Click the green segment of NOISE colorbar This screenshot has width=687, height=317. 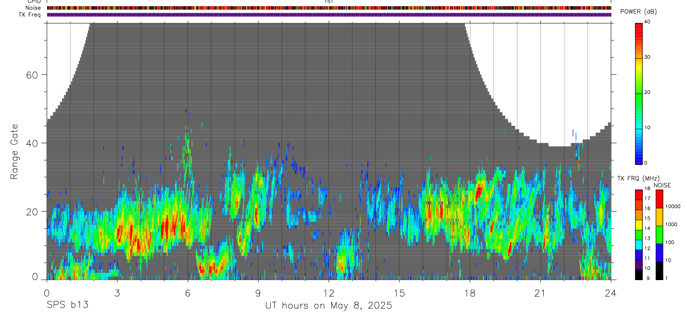click(659, 235)
